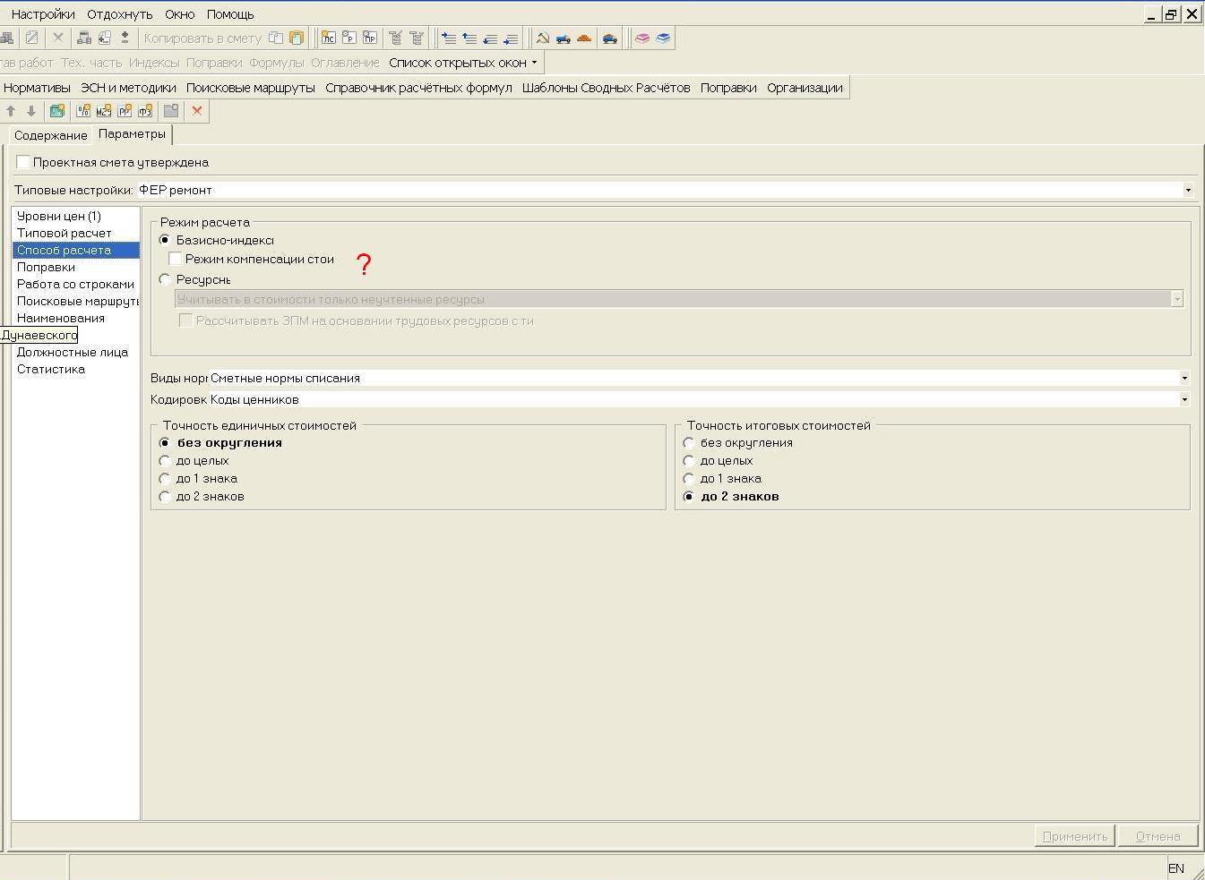The height and width of the screenshot is (880, 1205).
Task: Click the last indent lines toolbar icon
Action: [x=511, y=38]
